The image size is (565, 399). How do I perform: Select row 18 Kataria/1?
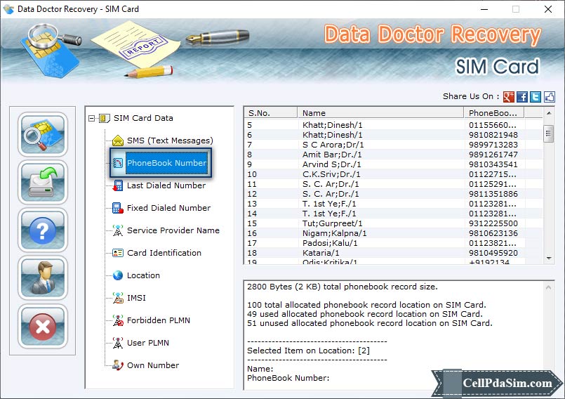(394, 253)
